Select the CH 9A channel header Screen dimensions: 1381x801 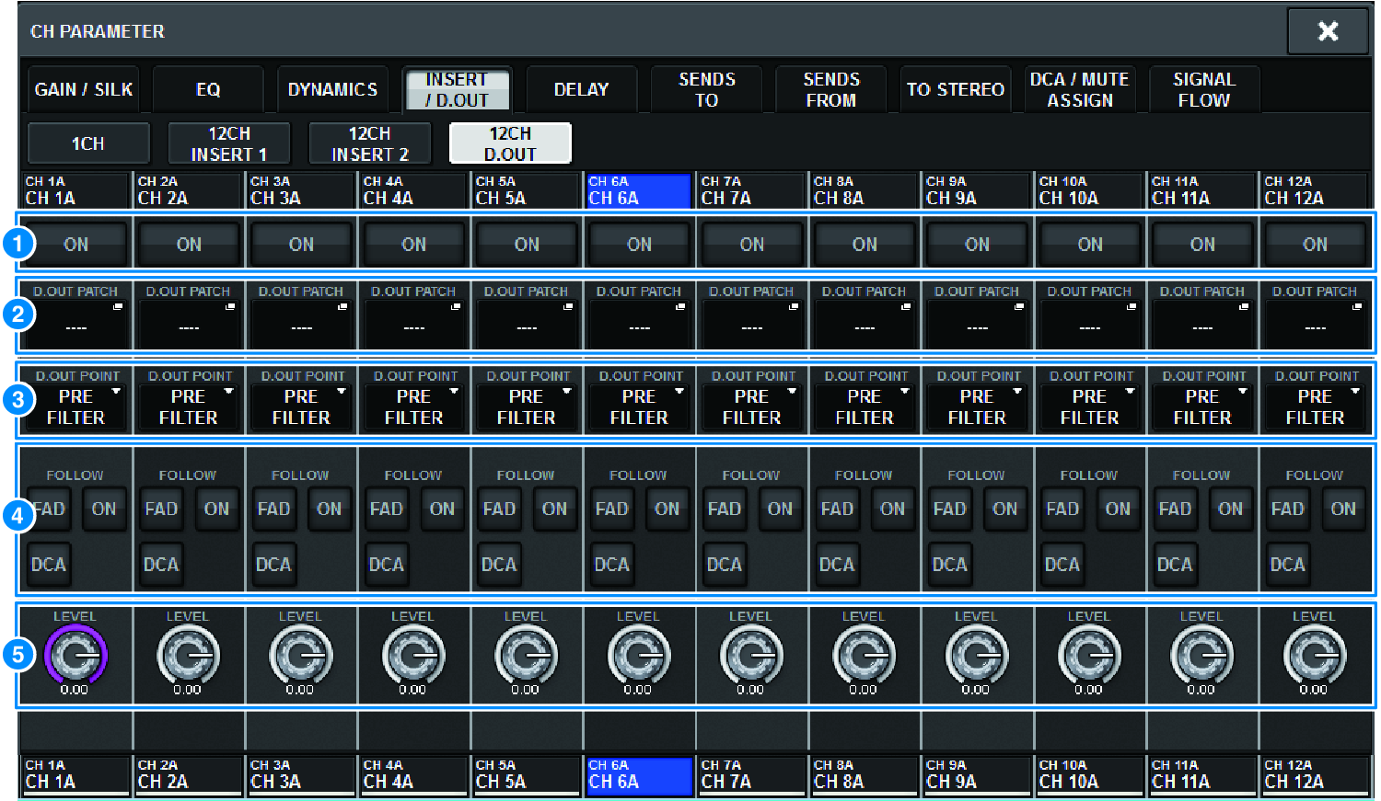[977, 191]
